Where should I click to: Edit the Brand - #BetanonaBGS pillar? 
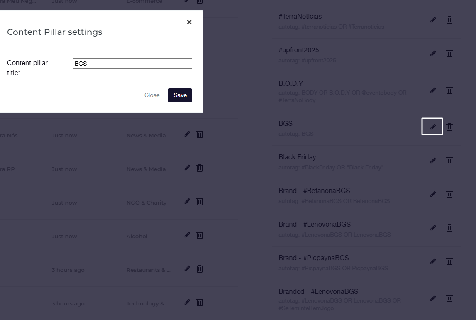[433, 194]
